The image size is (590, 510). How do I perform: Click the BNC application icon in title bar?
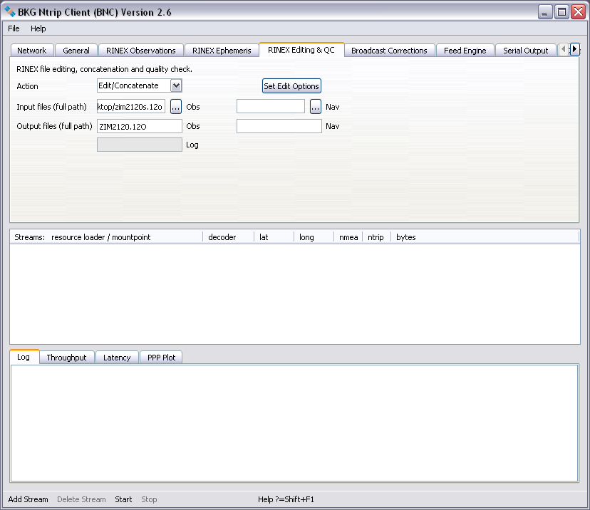10,11
